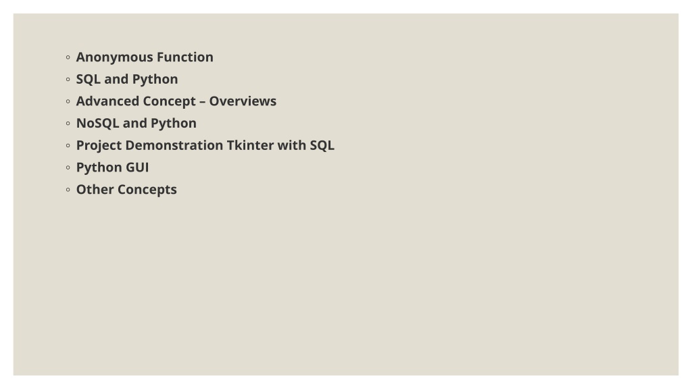Select the NoSQL and Python line

click(x=137, y=124)
